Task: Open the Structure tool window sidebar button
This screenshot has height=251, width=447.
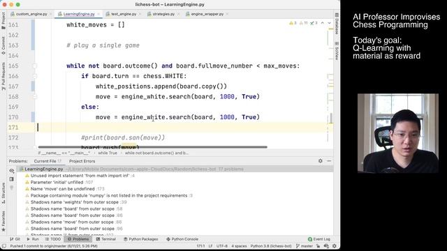Action: coord(3,193)
